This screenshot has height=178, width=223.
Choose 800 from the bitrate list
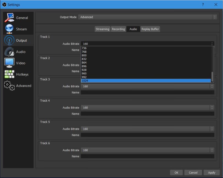(146, 55)
